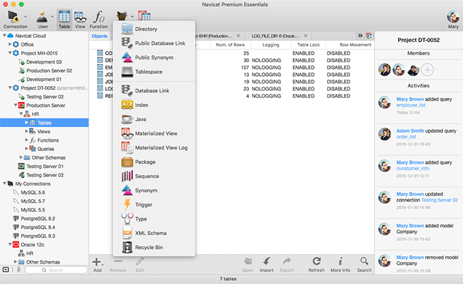The width and height of the screenshot is (463, 284).
Task: Expand the Functions tree node
Action: [26, 140]
